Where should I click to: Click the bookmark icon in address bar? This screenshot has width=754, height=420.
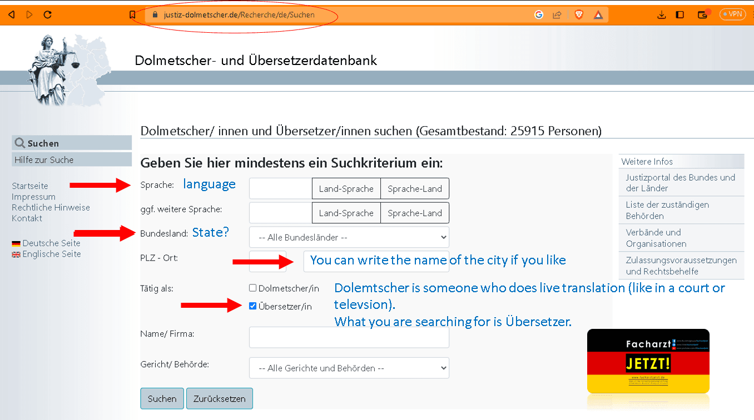click(132, 15)
